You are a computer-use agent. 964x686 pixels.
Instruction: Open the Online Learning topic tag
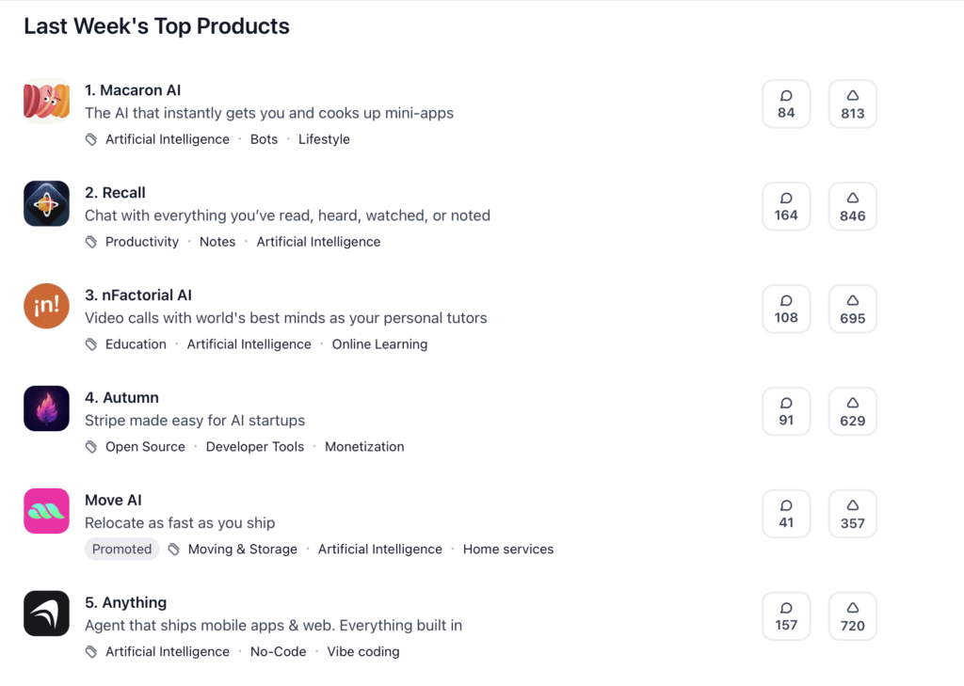379,344
